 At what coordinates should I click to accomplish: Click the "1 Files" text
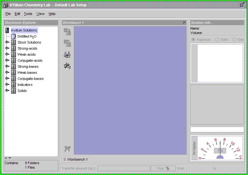click(30, 167)
